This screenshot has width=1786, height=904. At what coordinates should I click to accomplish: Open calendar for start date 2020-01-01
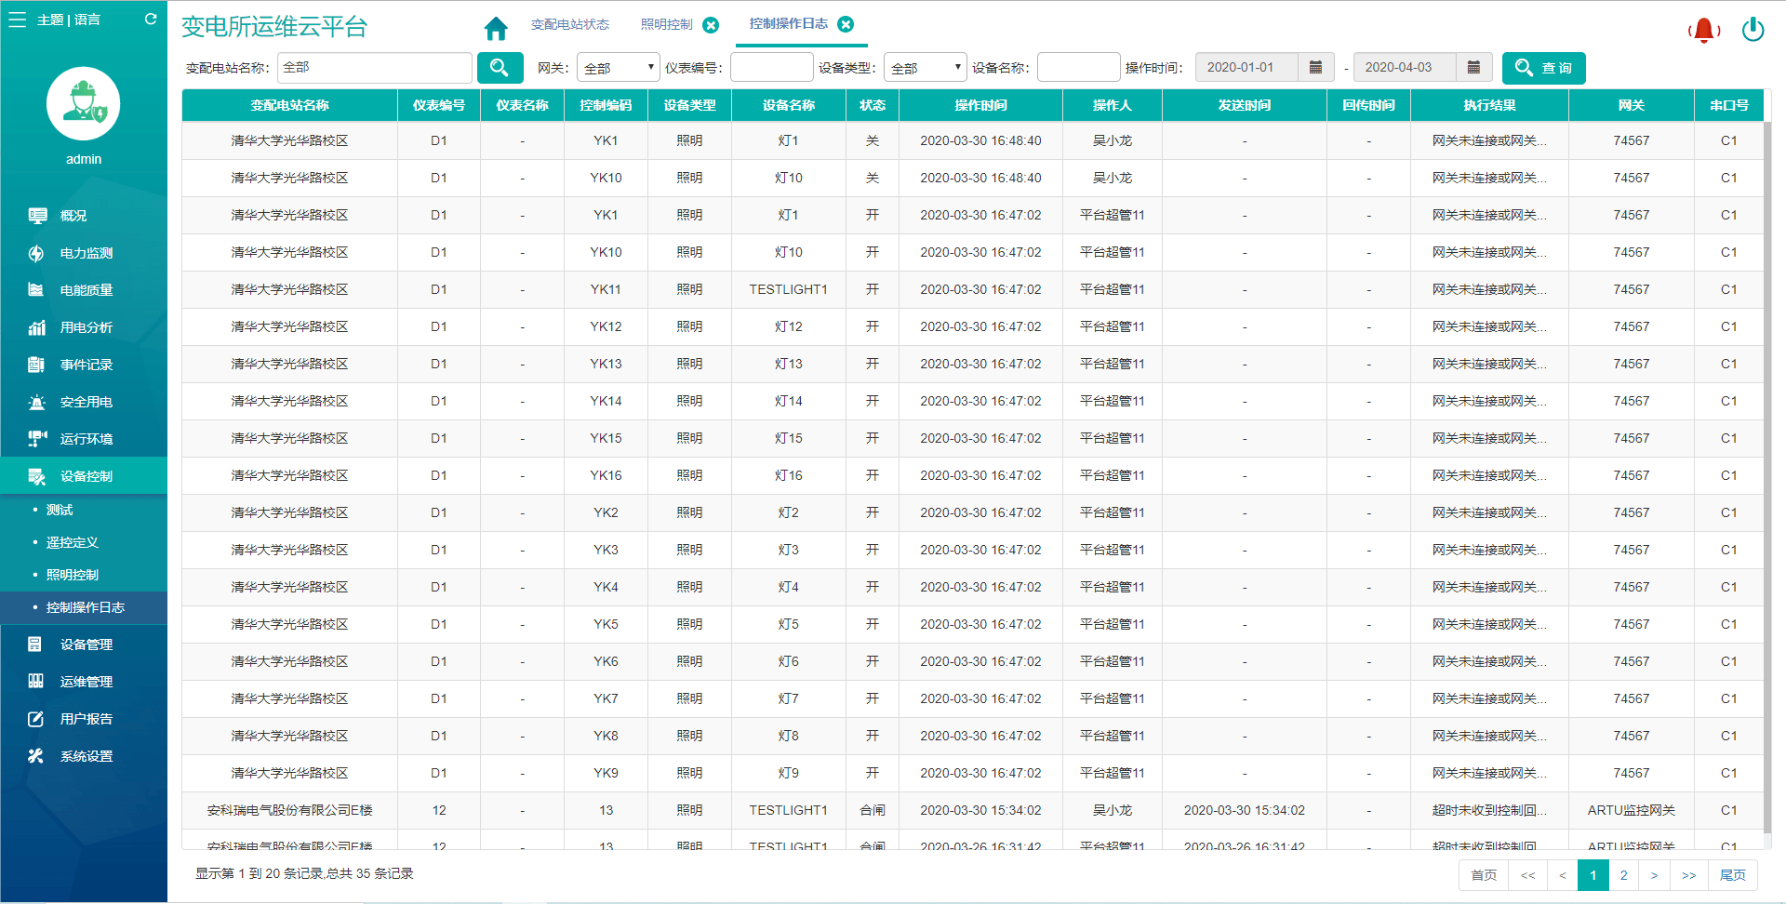tap(1315, 67)
